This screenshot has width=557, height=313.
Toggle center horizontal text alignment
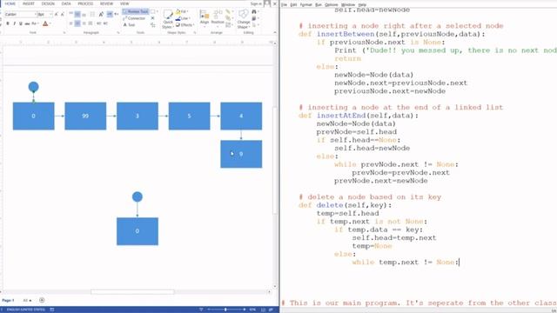[77, 23]
